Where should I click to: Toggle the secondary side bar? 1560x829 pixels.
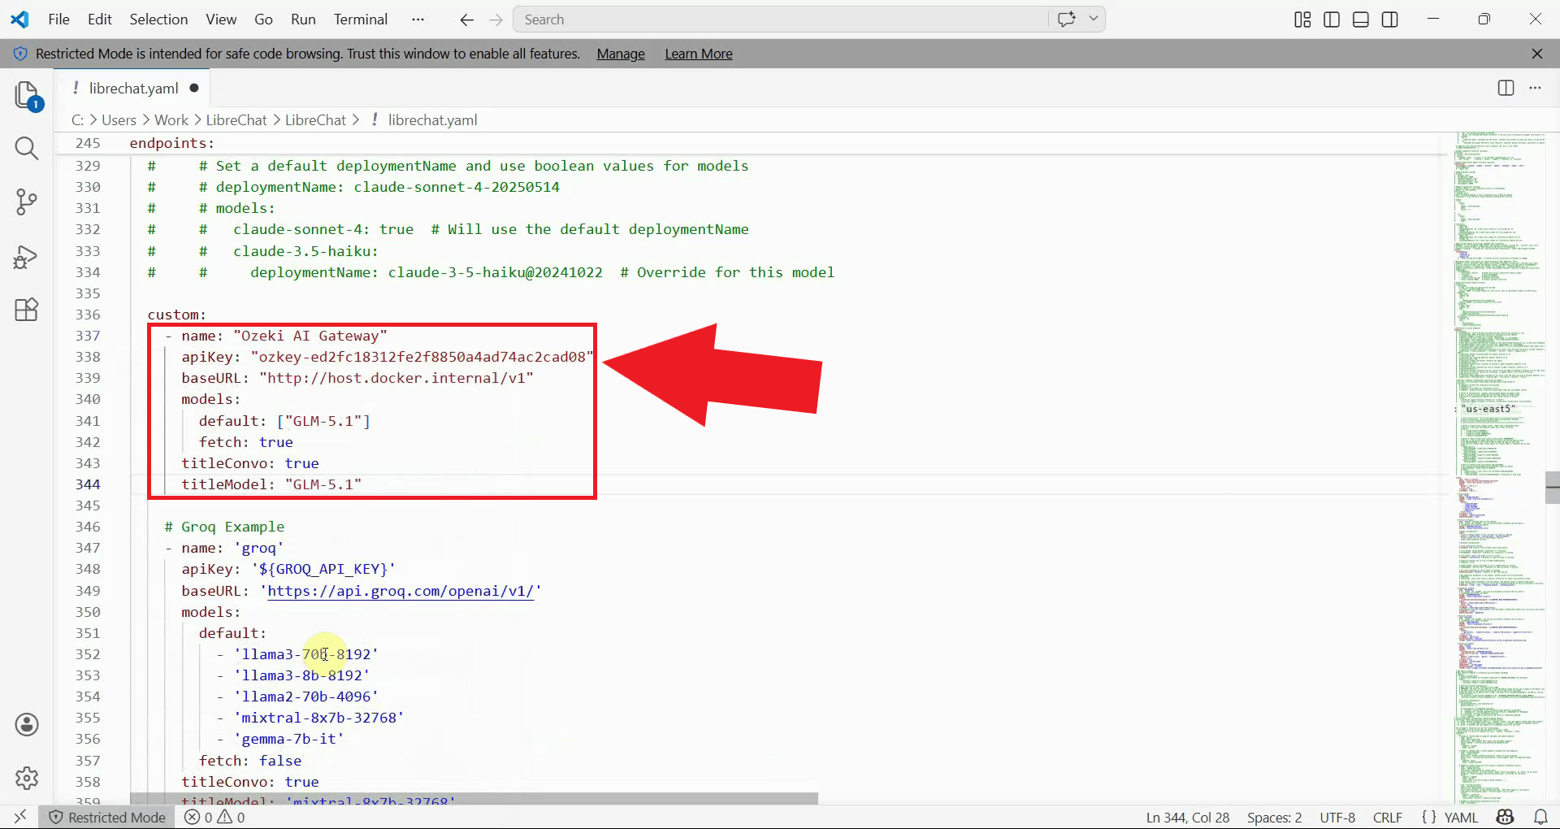[x=1390, y=19]
